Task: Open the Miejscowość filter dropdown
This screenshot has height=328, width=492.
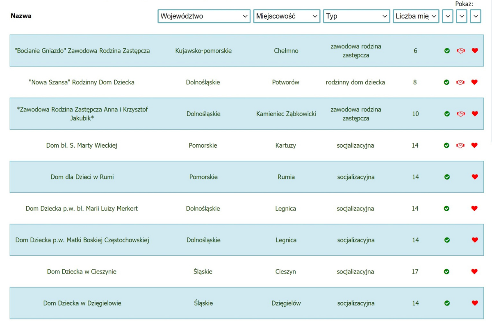Action: (x=287, y=16)
